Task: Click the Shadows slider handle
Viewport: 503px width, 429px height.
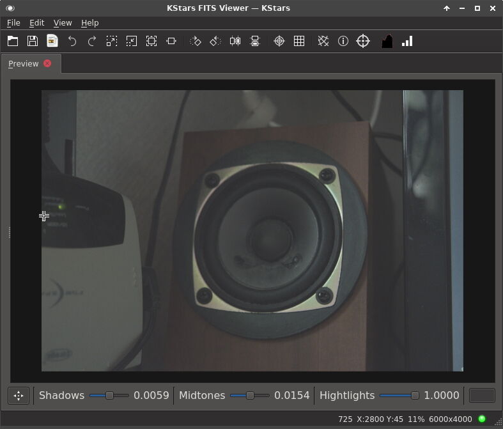Action: click(x=109, y=396)
